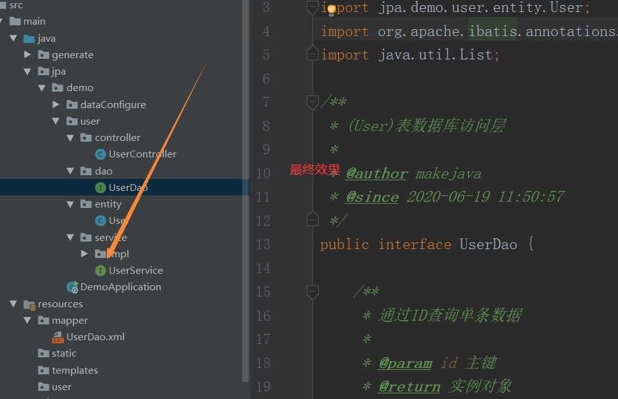The height and width of the screenshot is (399, 618).
Task: Select UserController in the project tree
Action: [x=143, y=154]
